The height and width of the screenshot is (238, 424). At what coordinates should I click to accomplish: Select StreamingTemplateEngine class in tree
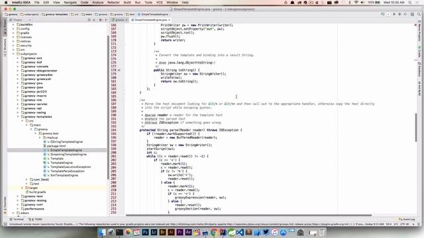tap(68, 154)
